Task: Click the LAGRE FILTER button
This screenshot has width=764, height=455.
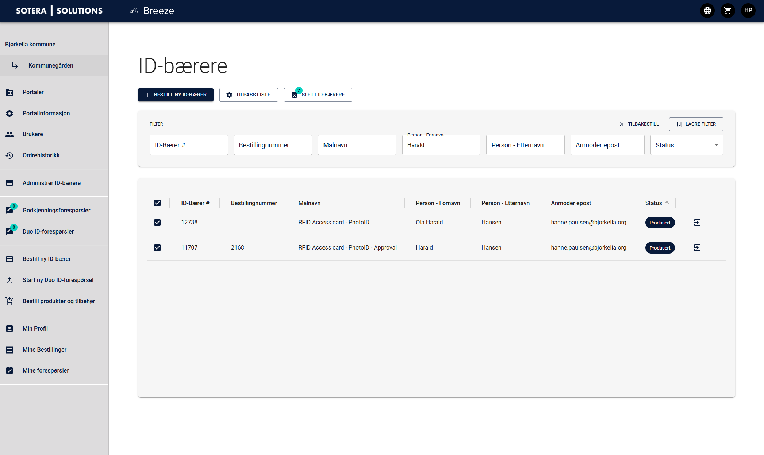Action: point(696,124)
